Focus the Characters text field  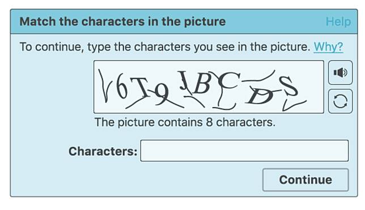pos(244,151)
